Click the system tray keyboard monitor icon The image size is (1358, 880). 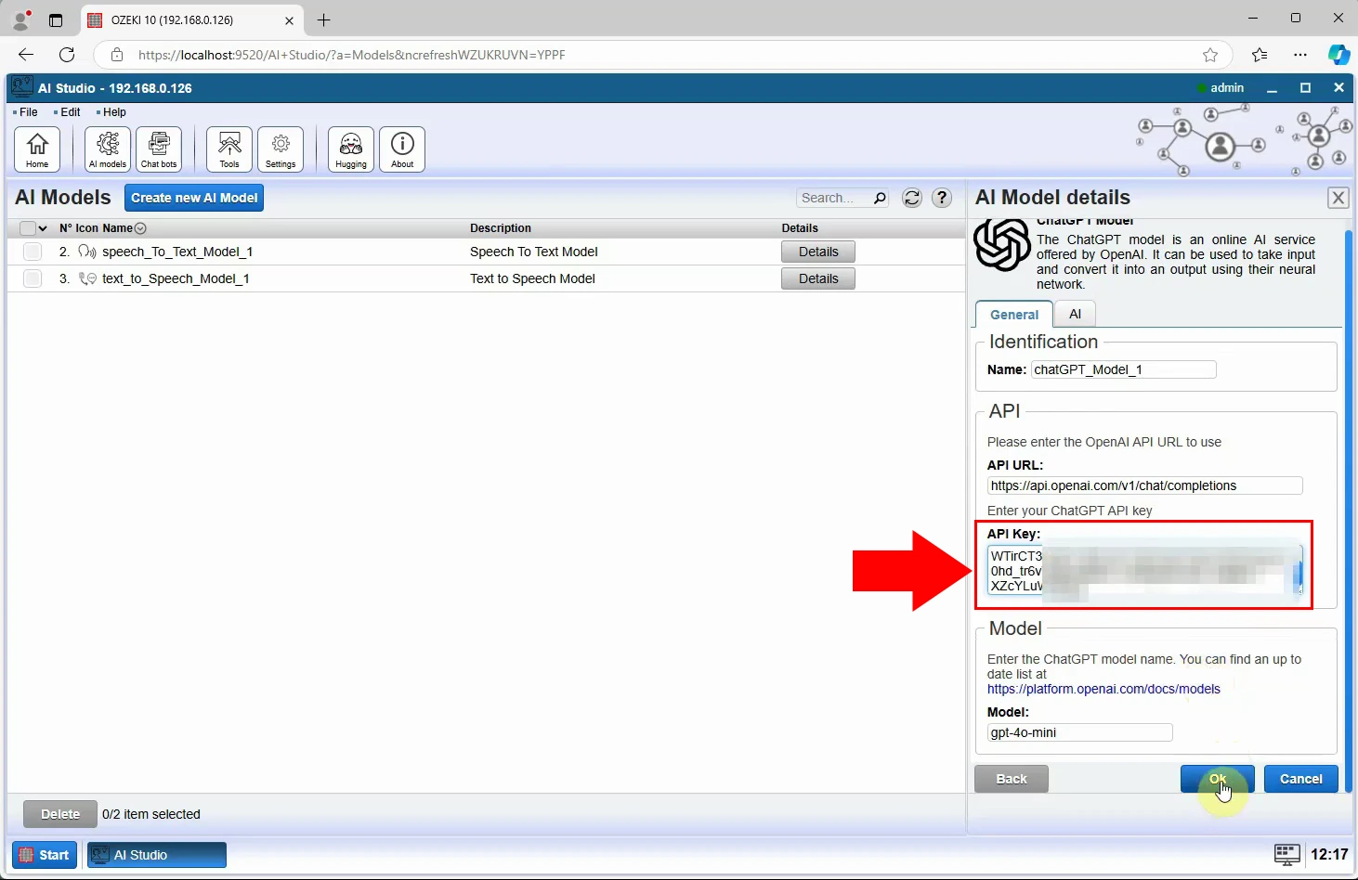pos(1286,854)
